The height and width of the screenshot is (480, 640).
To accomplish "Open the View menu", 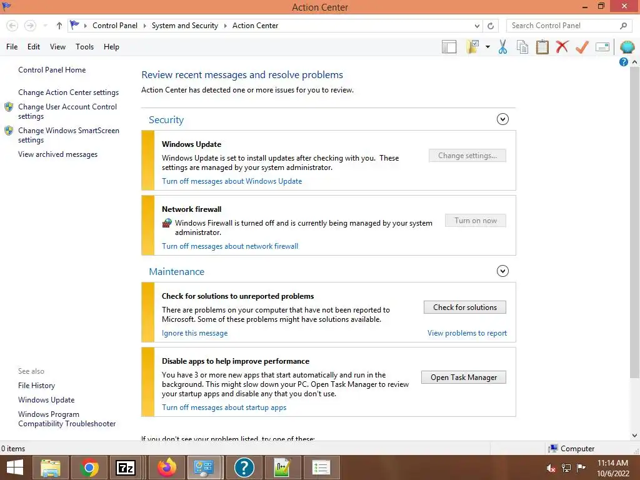I will [x=57, y=47].
